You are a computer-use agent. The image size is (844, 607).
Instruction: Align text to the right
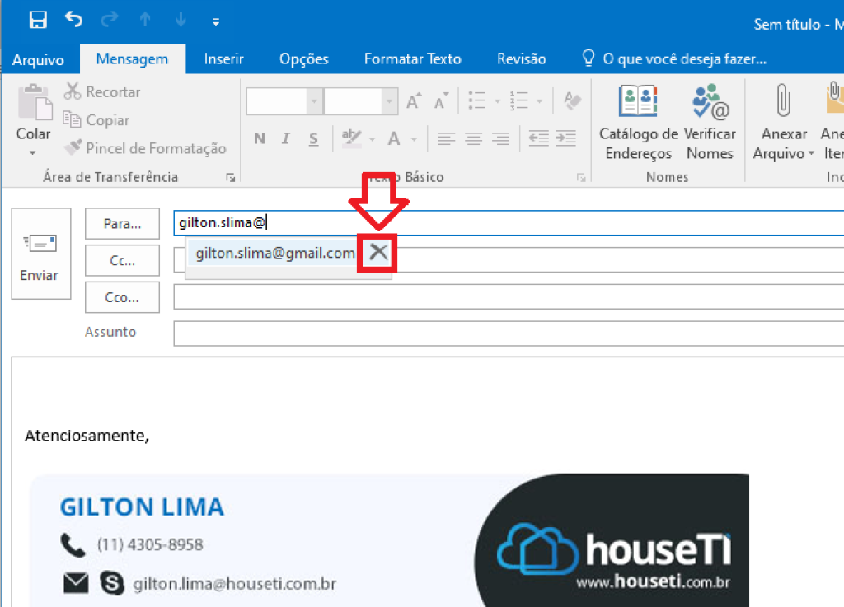pos(500,138)
